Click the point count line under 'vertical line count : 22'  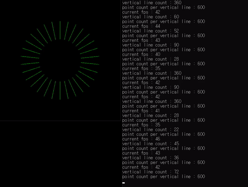[164, 134]
